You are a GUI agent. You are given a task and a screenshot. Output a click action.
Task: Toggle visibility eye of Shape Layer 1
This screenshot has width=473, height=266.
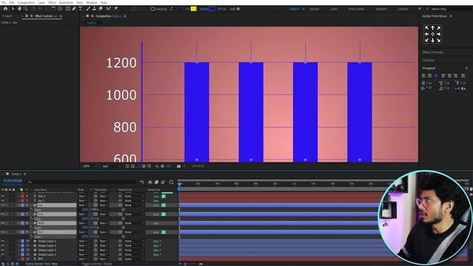(x=2, y=254)
